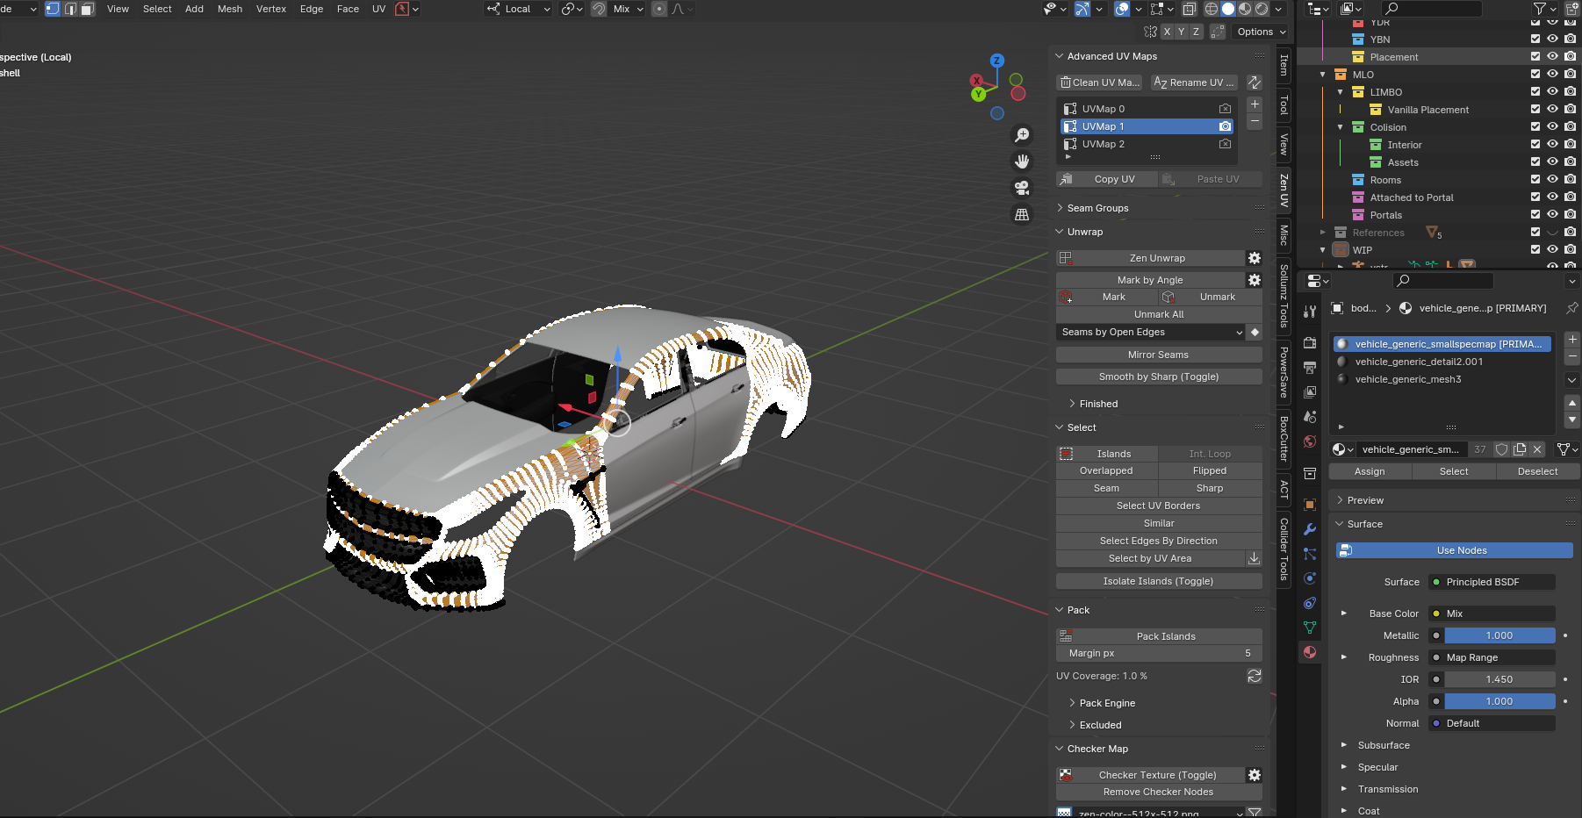1582x818 pixels.
Task: Open Seams by Open Edges dropdown
Action: [x=1151, y=332]
